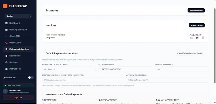Click the Booking Schedule calendar icon
Screen dimensions: 216x104
click(6, 30)
